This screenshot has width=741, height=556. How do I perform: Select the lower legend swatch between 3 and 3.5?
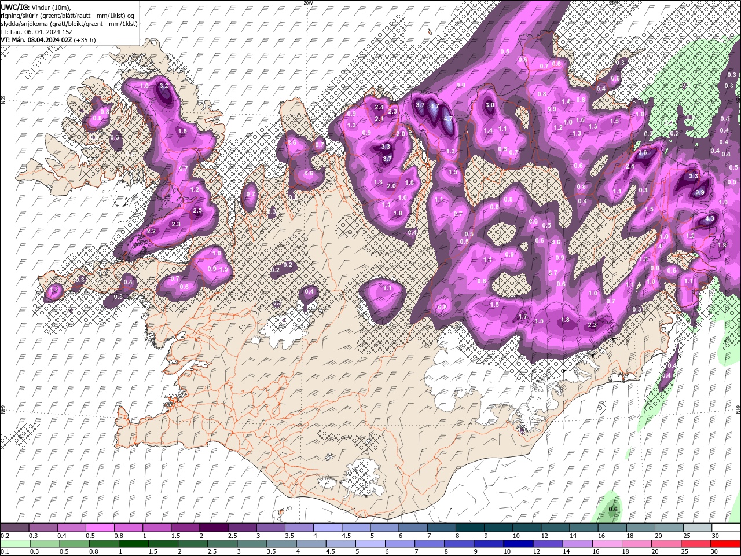(x=252, y=544)
